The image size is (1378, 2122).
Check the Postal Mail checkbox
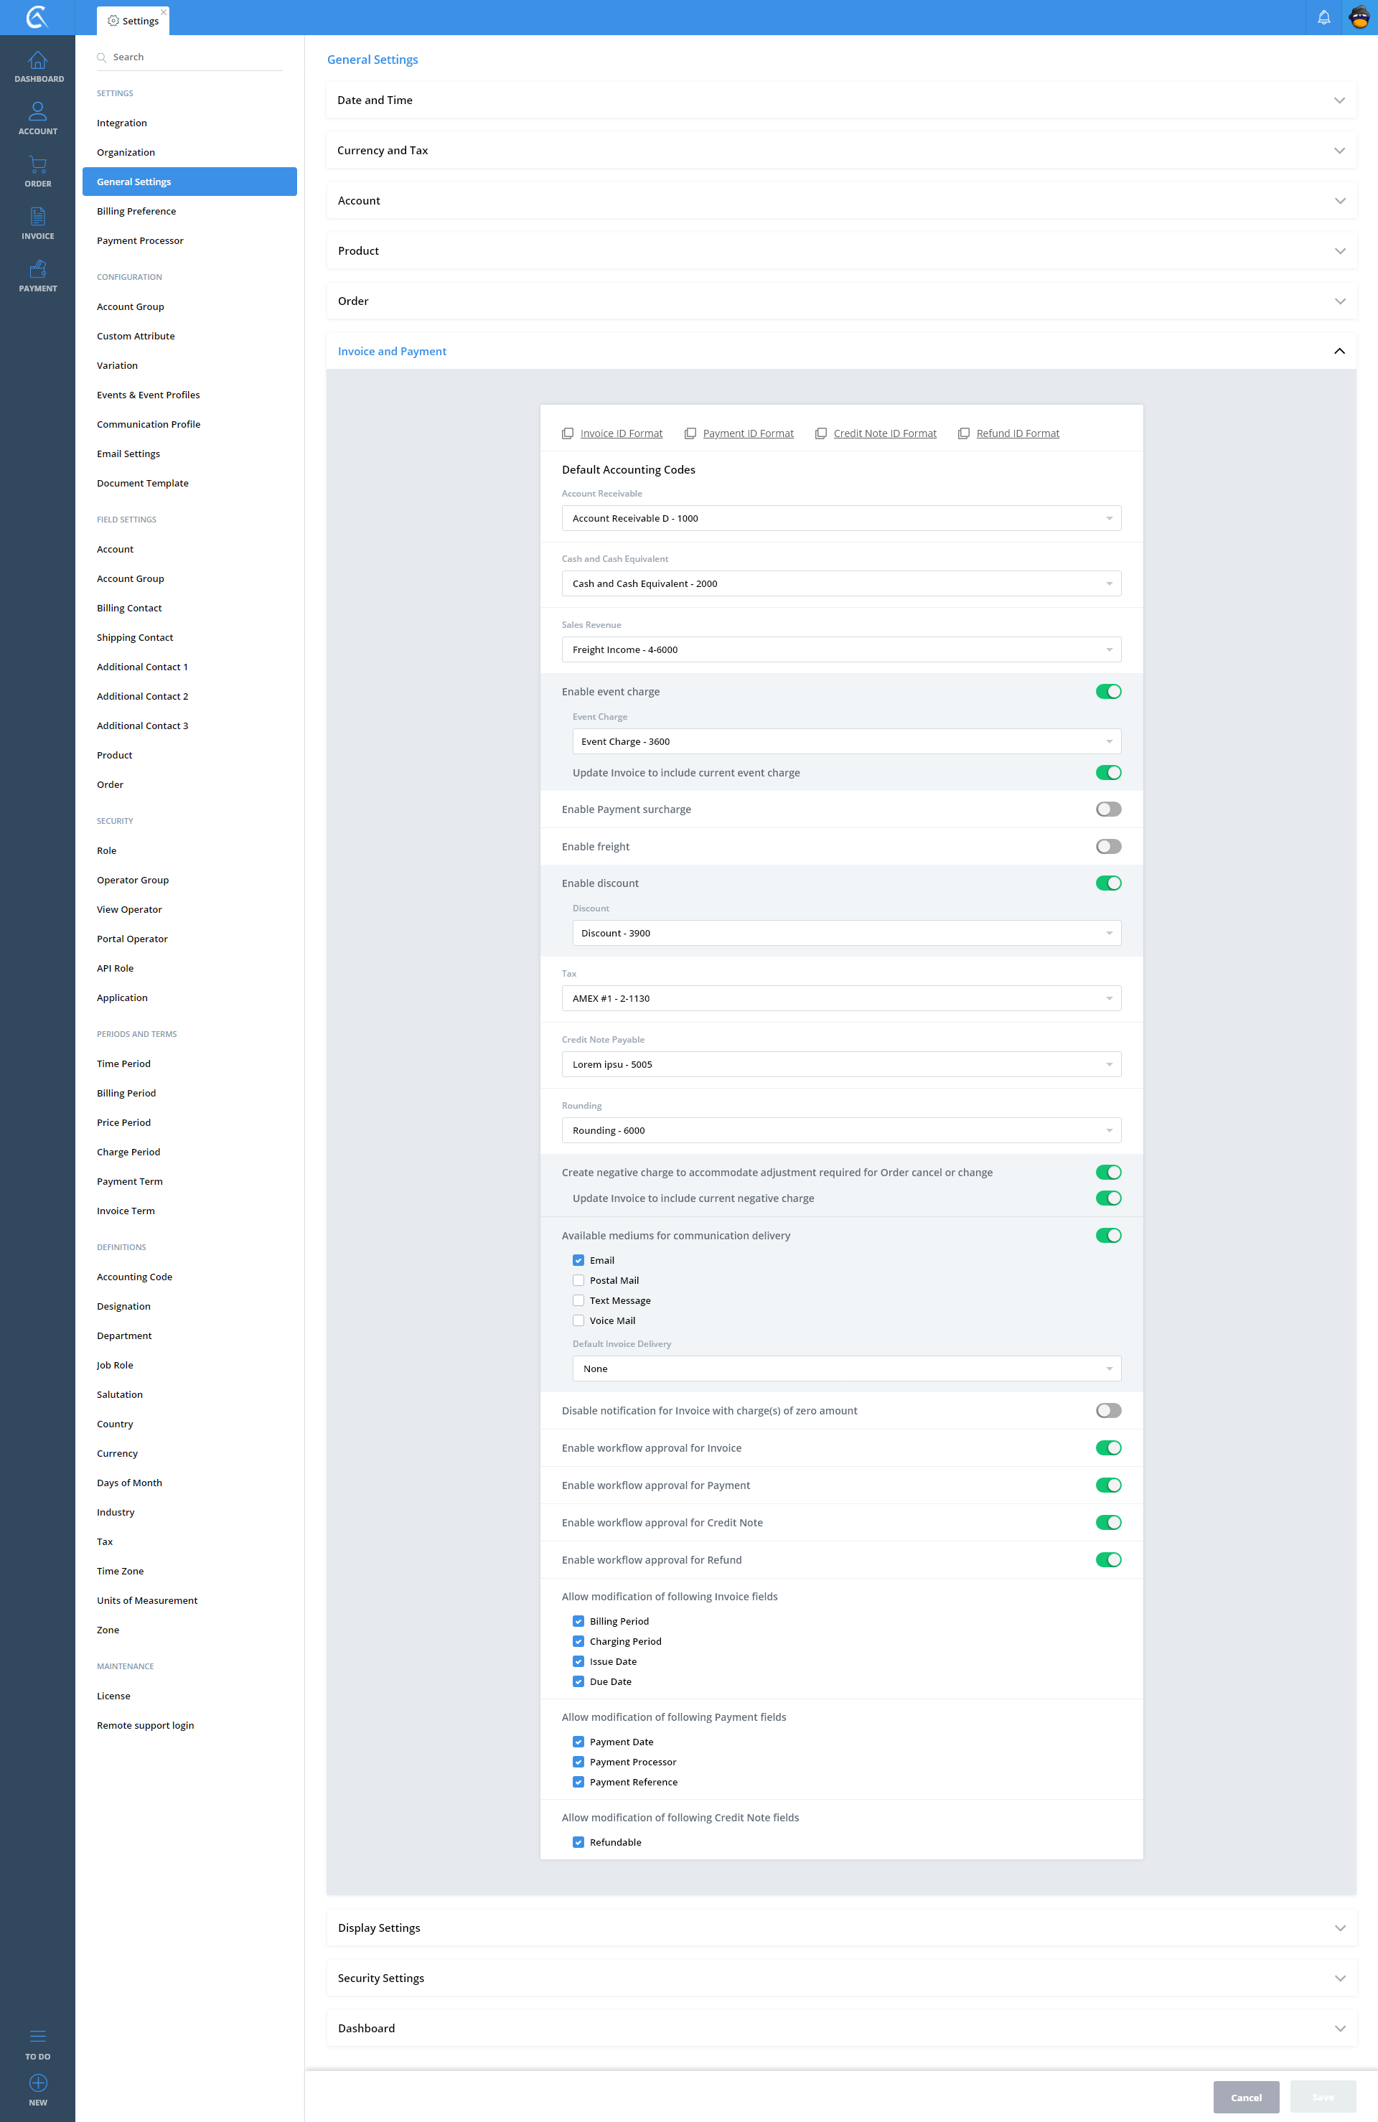(578, 1280)
